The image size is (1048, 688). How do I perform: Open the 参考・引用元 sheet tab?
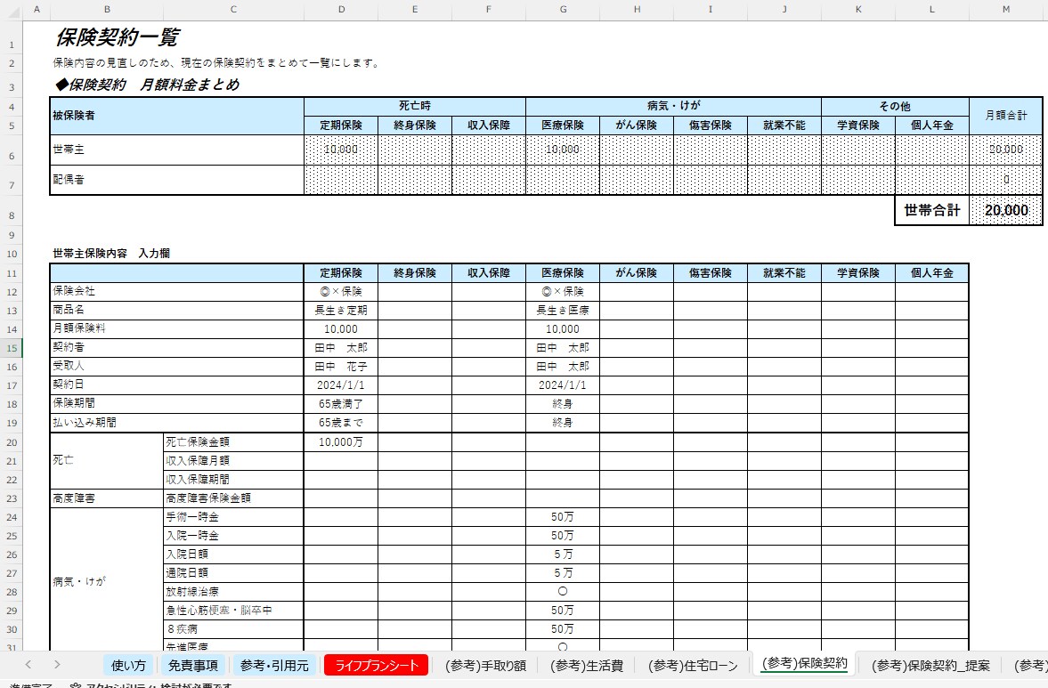(274, 665)
